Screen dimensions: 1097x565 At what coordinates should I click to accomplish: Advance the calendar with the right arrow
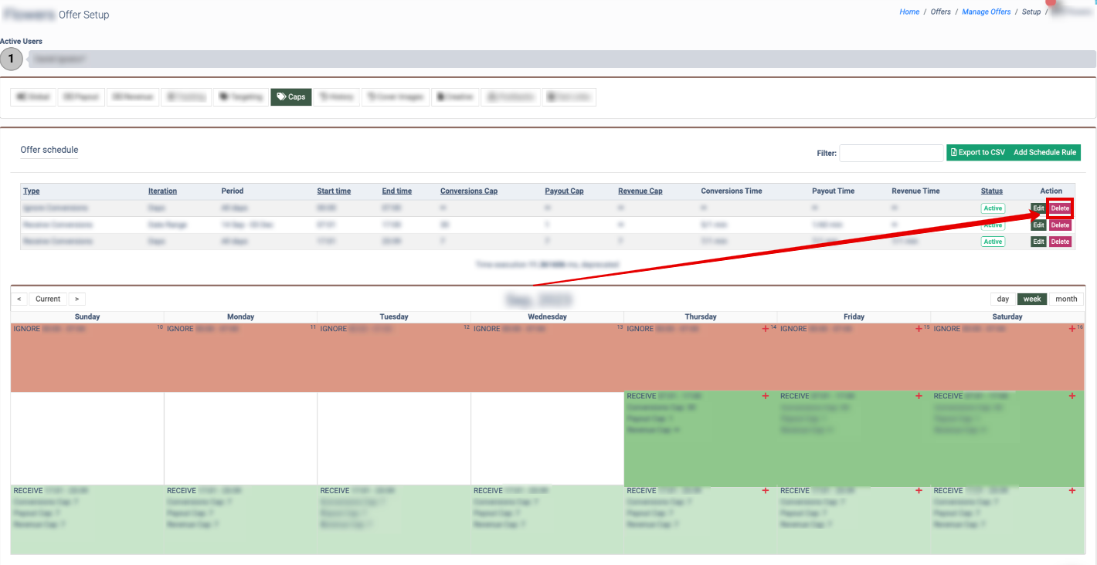pyautogui.click(x=76, y=299)
